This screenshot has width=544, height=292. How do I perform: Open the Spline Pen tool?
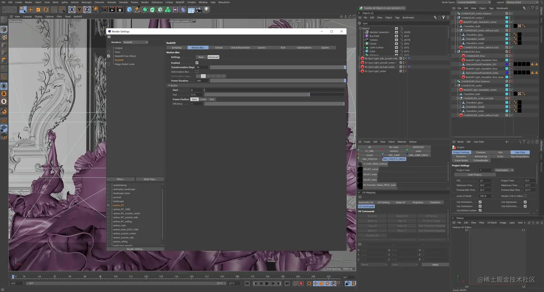pyautogui.click(x=137, y=10)
